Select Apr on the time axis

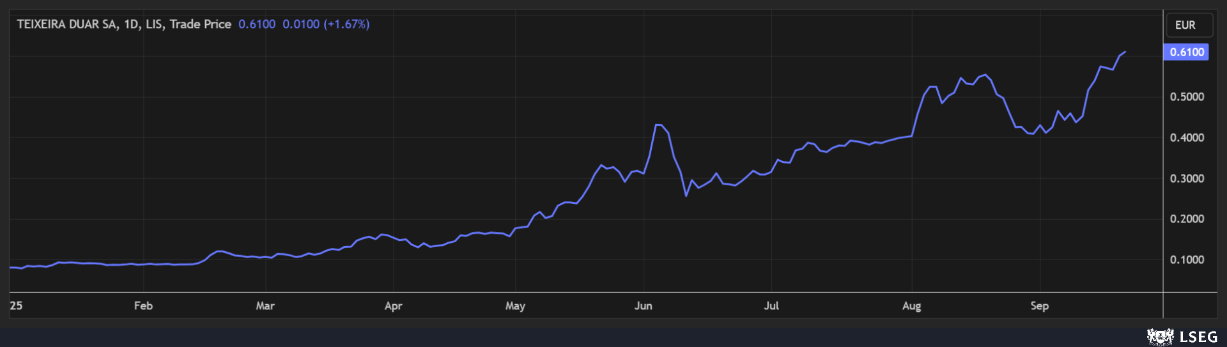click(393, 306)
